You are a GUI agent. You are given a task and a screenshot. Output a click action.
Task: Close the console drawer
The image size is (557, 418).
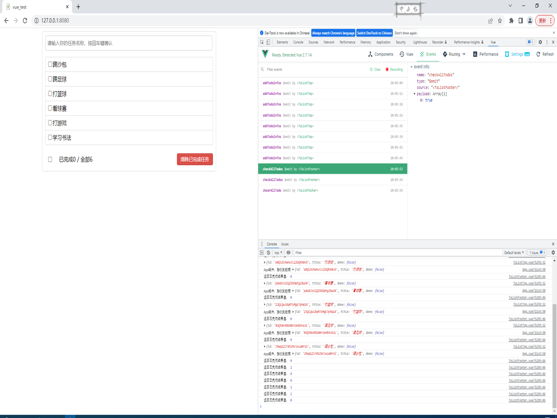pos(553,244)
